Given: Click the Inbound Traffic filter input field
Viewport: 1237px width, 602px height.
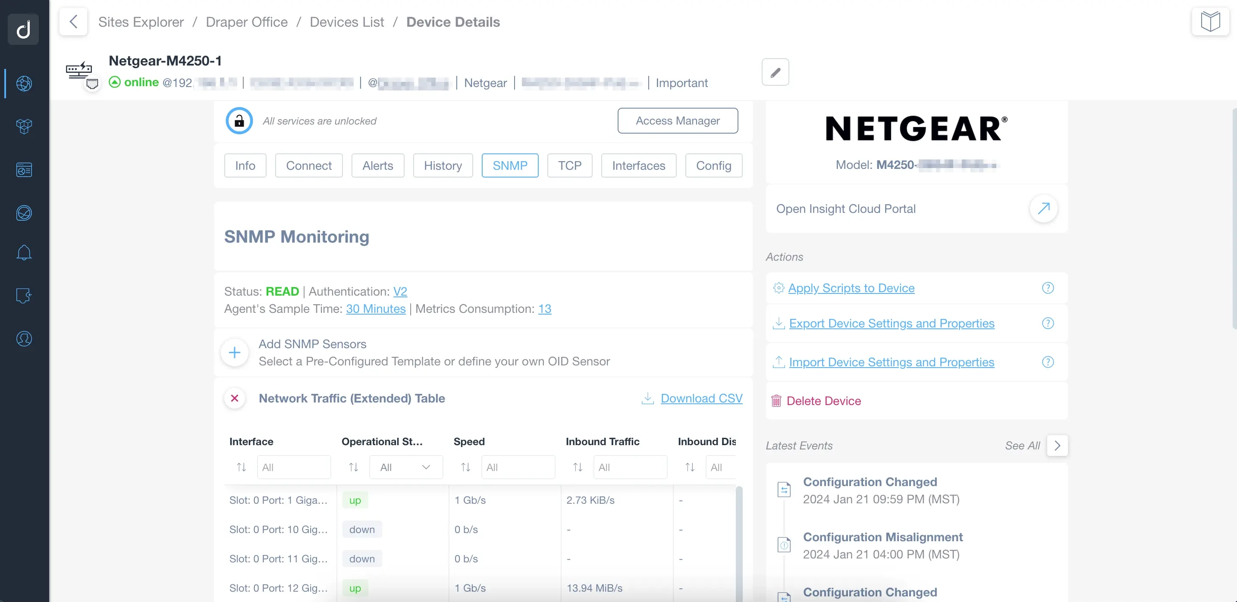Looking at the screenshot, I should click(630, 467).
